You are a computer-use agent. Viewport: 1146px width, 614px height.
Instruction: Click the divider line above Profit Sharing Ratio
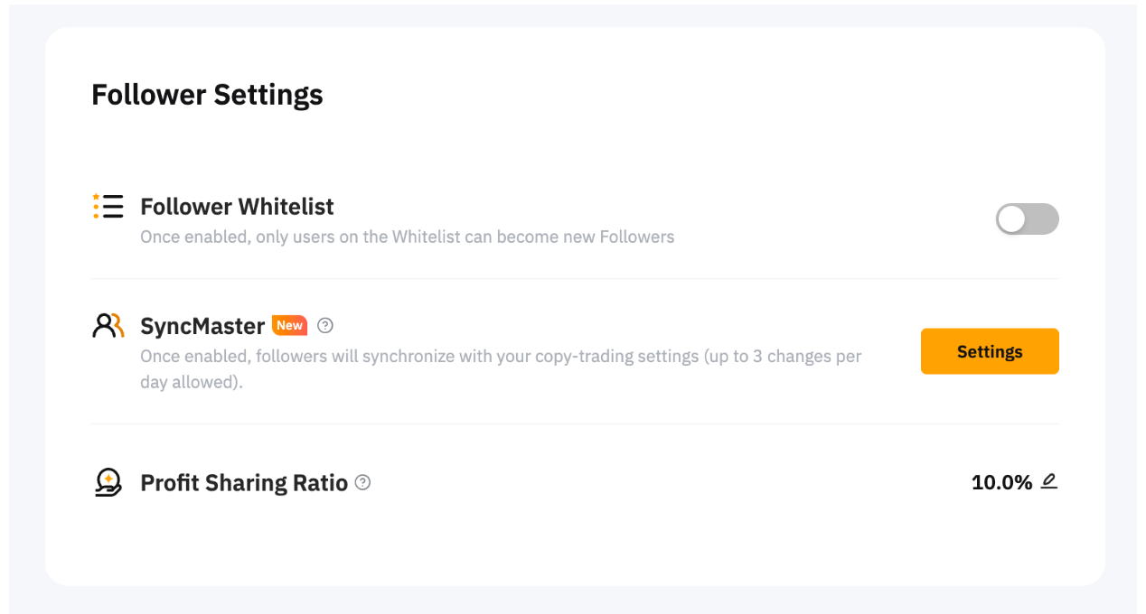click(575, 423)
